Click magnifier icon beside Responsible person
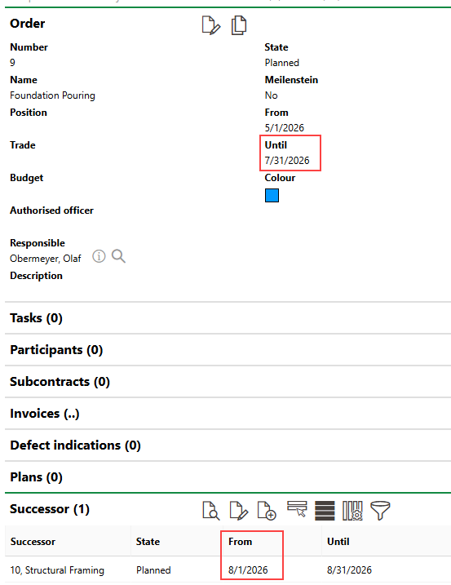This screenshot has width=451, height=585. click(118, 257)
